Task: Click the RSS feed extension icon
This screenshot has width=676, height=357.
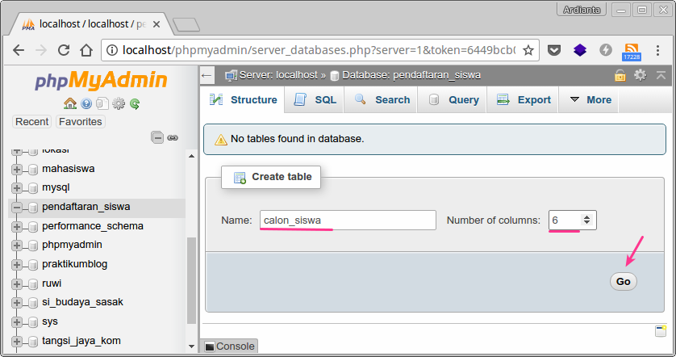Action: (632, 50)
